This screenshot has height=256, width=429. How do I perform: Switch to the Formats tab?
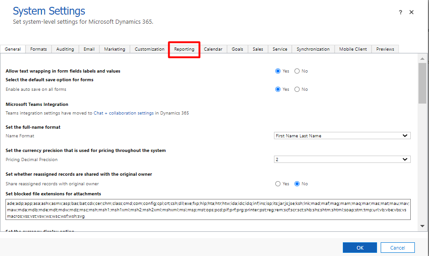38,49
